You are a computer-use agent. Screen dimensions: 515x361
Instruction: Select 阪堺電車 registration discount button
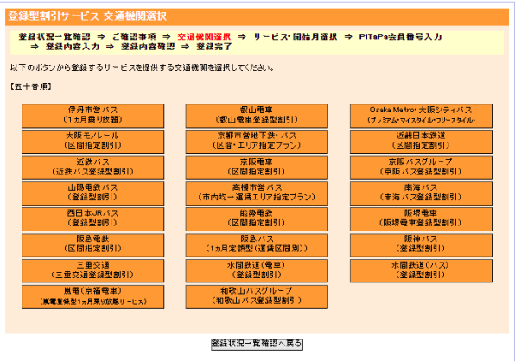point(421,218)
